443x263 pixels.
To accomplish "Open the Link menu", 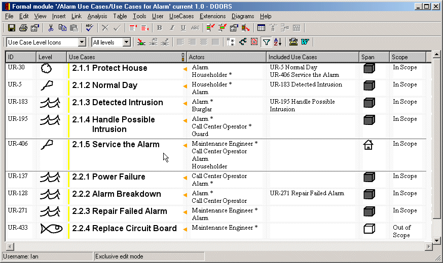I will [x=76, y=16].
